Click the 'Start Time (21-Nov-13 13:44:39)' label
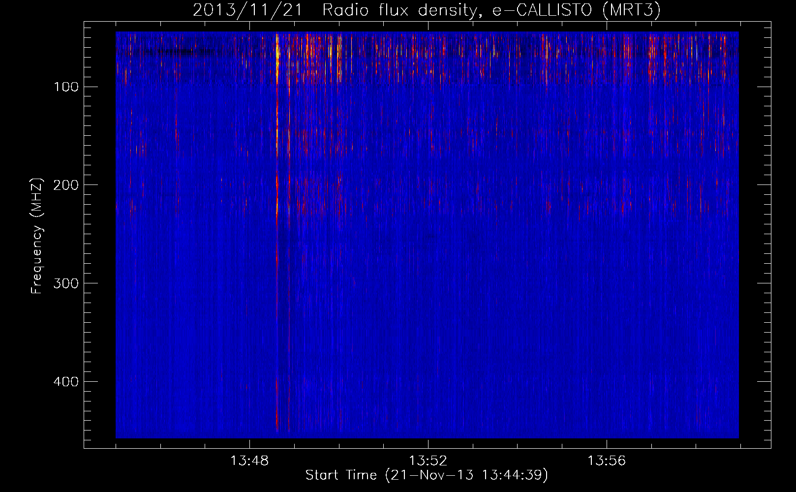This screenshot has height=492, width=796. coord(427,475)
